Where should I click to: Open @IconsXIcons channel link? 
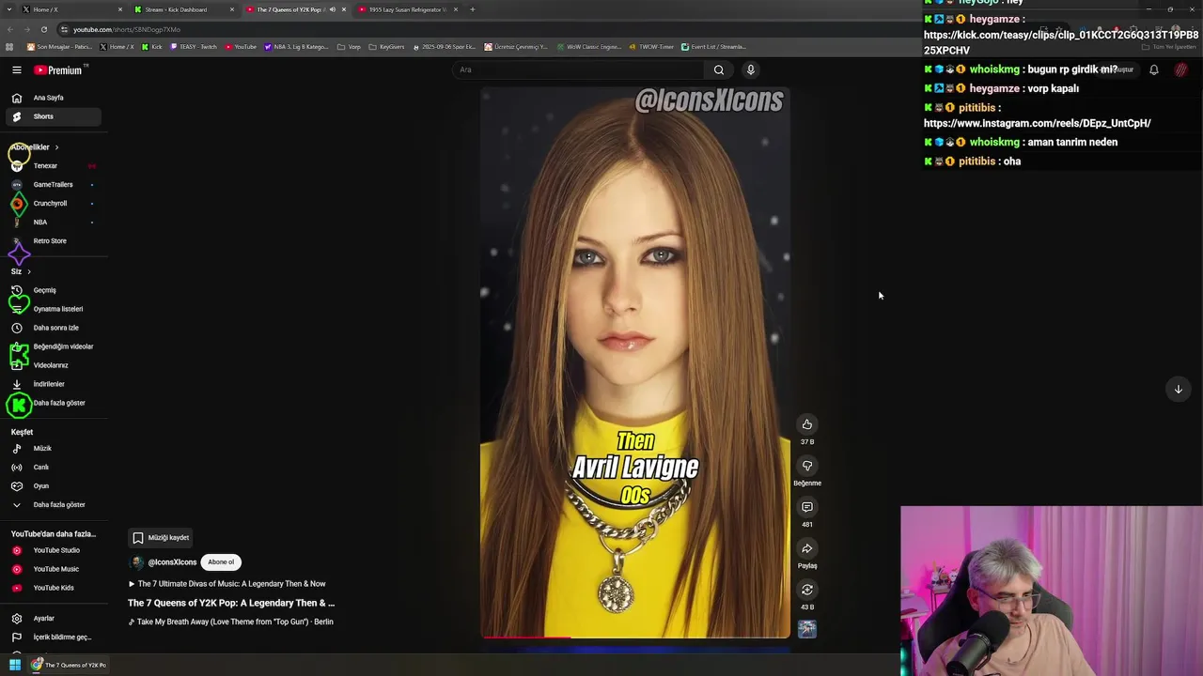click(172, 562)
